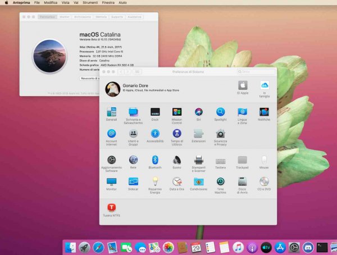Open the File menu
The width and height of the screenshot is (337, 255).
pos(37,3)
